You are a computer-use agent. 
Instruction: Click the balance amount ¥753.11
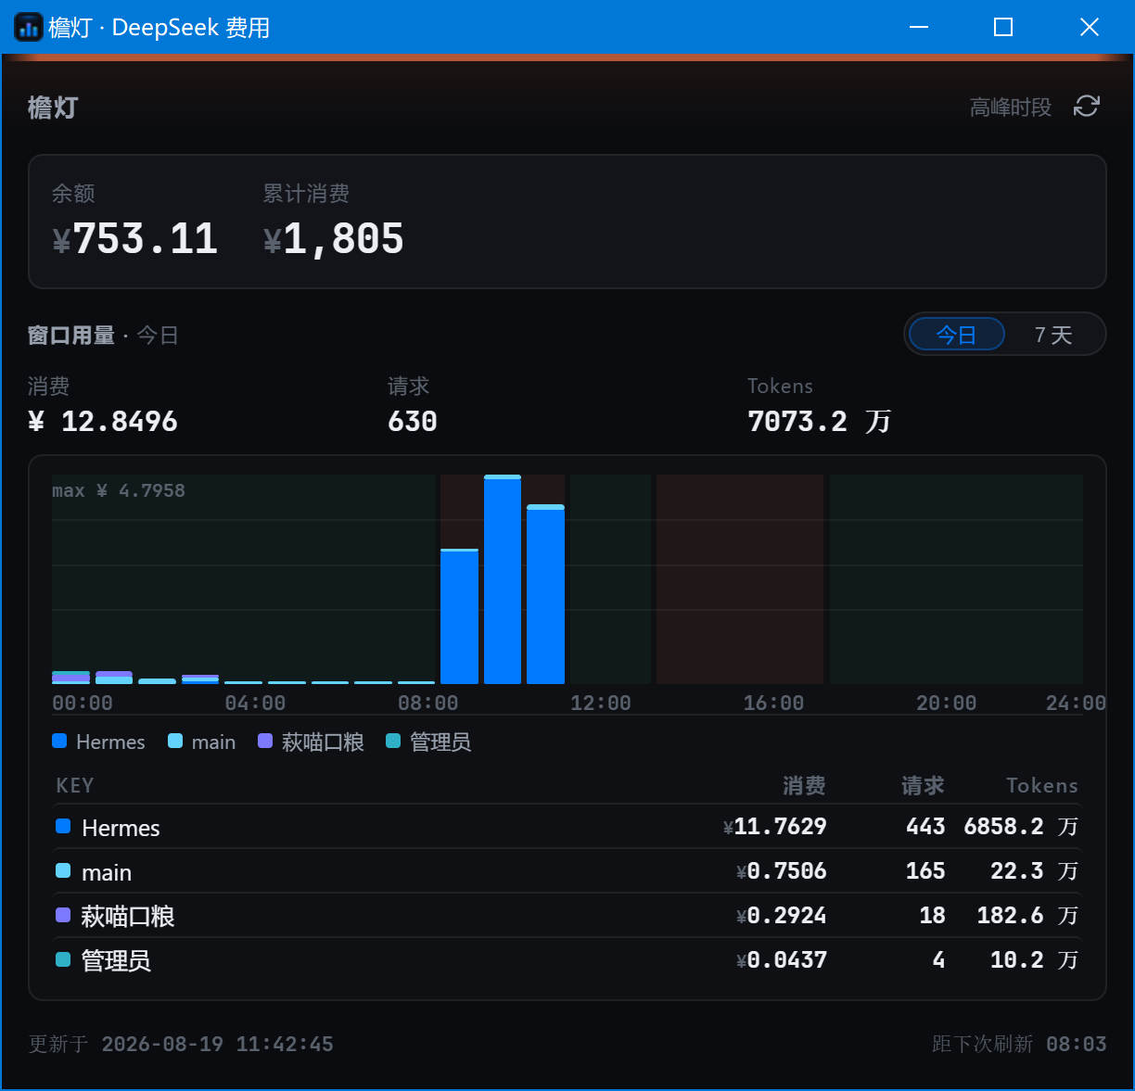click(x=134, y=239)
